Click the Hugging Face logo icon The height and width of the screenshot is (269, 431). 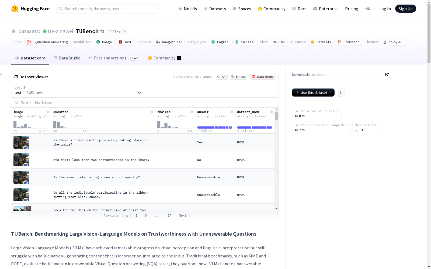(15, 9)
